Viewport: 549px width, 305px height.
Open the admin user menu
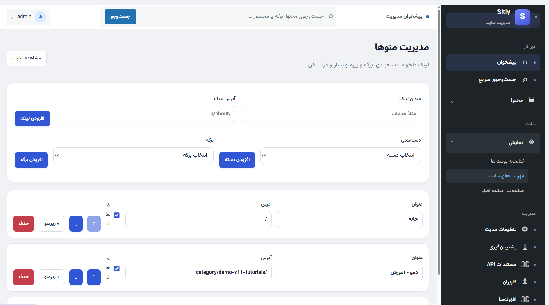click(29, 17)
